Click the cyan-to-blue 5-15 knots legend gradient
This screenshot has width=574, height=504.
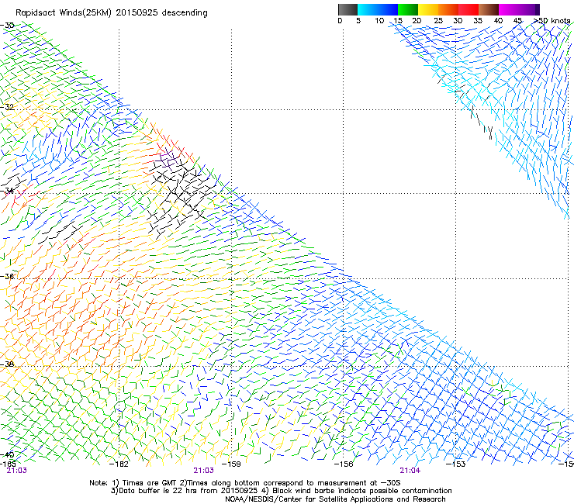pyautogui.click(x=378, y=9)
